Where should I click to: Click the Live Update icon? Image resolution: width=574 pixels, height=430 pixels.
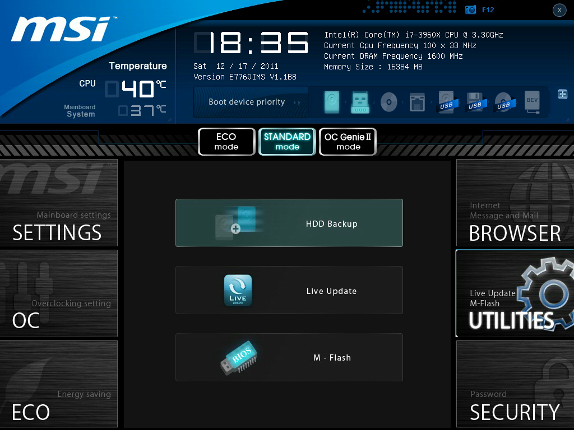(x=238, y=291)
